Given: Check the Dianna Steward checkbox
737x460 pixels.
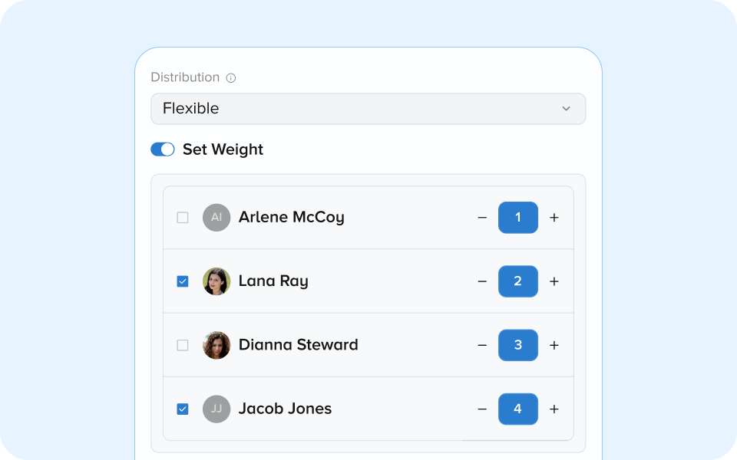Looking at the screenshot, I should [x=183, y=346].
